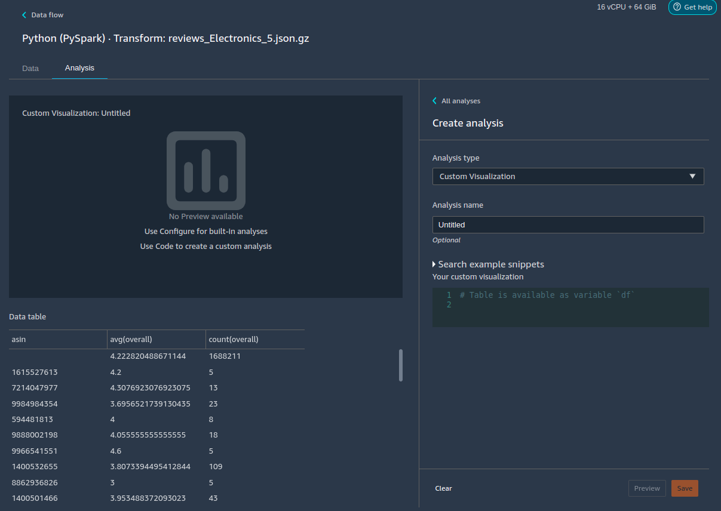Click the data table scrollbar

[401, 365]
